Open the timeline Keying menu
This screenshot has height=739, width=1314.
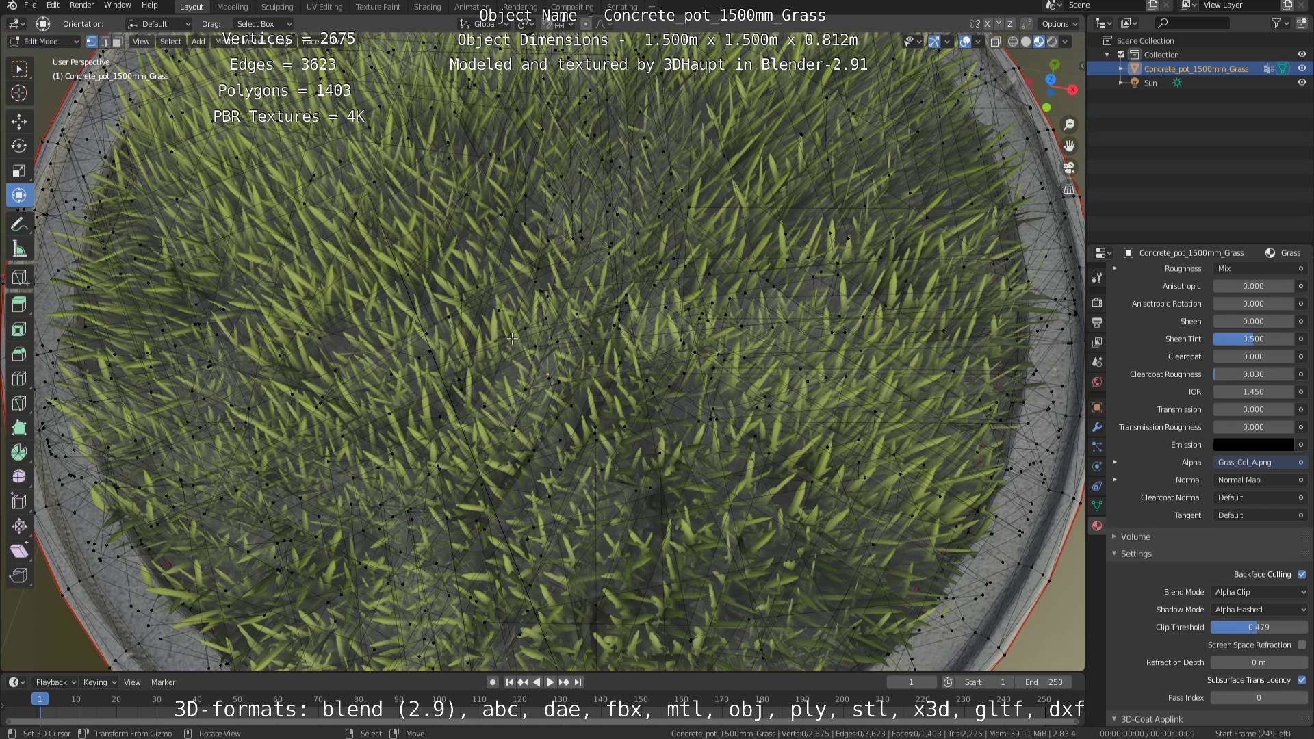pyautogui.click(x=99, y=682)
